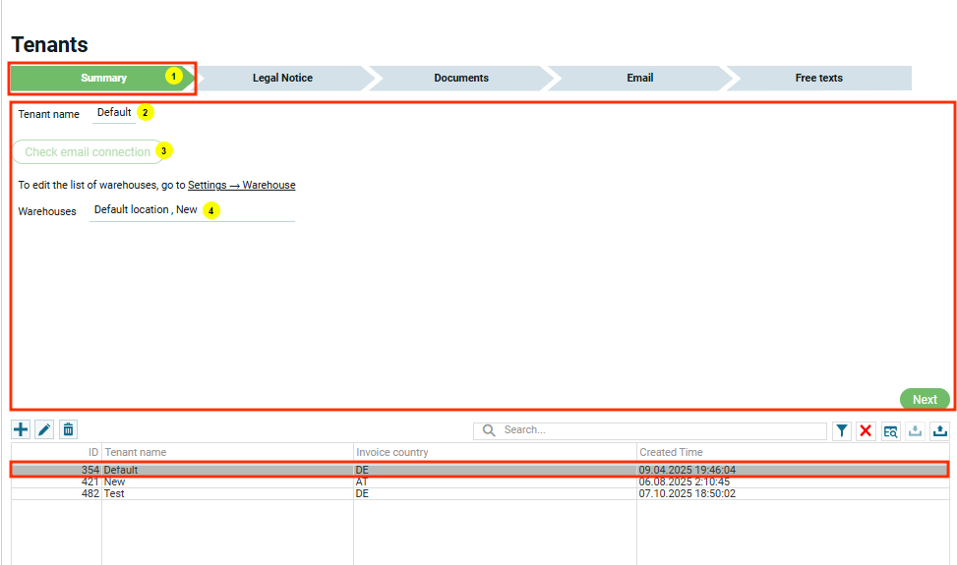
Task: Click the edit pencil icon
Action: pos(44,429)
